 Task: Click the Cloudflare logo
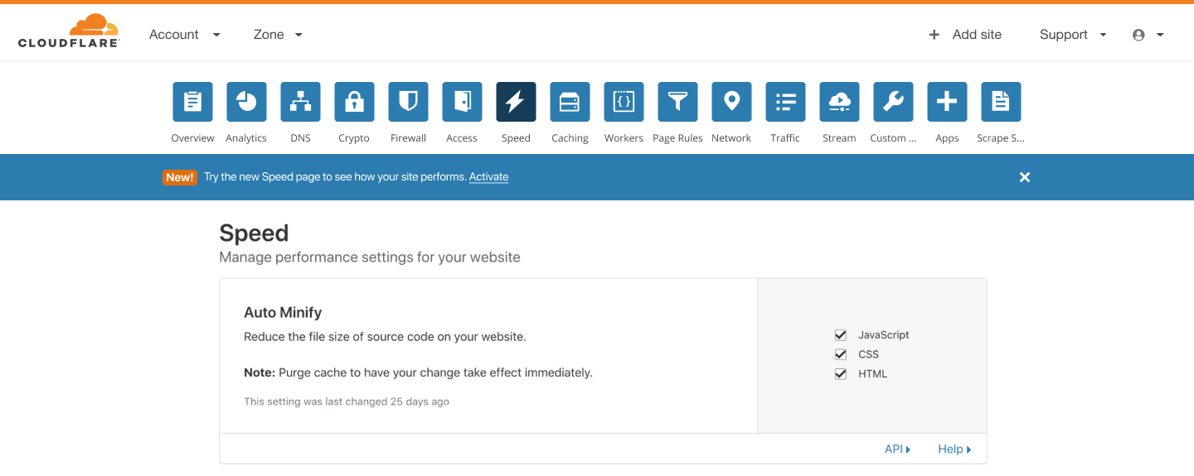[69, 31]
